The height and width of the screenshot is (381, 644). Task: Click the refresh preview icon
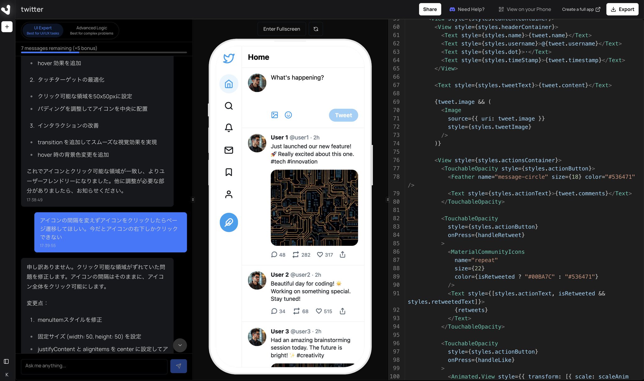316,29
